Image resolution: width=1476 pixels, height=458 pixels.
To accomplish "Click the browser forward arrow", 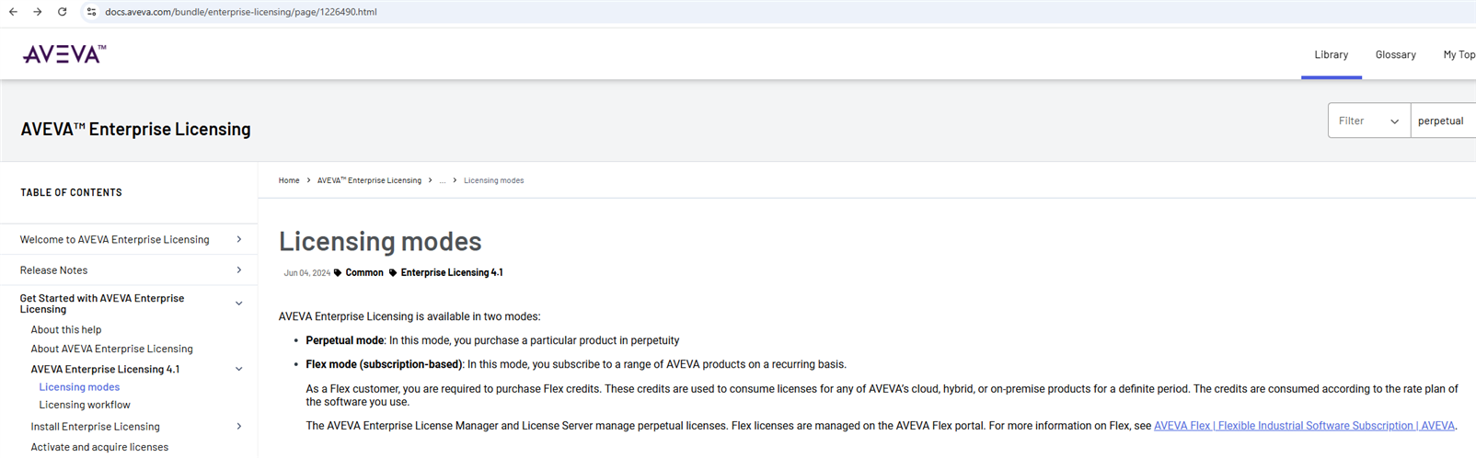I will point(38,12).
